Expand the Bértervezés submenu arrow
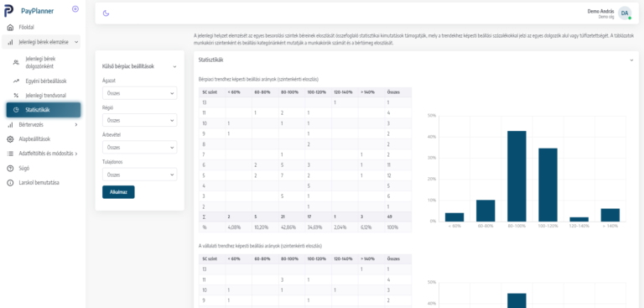This screenshot has height=308, width=644. (x=76, y=124)
